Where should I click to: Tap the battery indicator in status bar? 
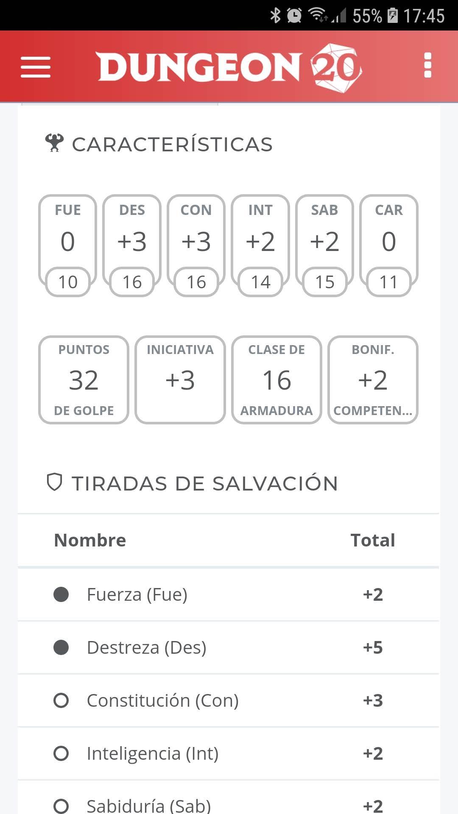(x=393, y=16)
